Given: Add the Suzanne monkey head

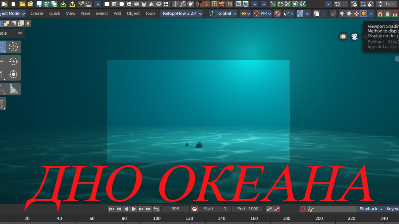Looking at the screenshot, I should point(190,4).
